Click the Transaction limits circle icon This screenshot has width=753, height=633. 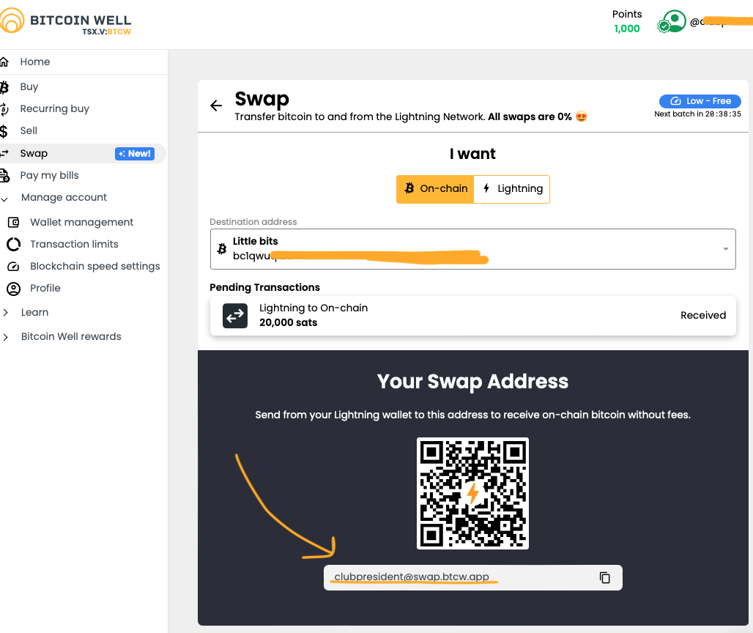(13, 244)
